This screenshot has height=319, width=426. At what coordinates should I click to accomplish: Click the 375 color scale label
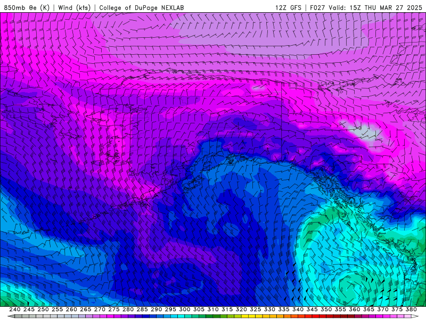397,309
